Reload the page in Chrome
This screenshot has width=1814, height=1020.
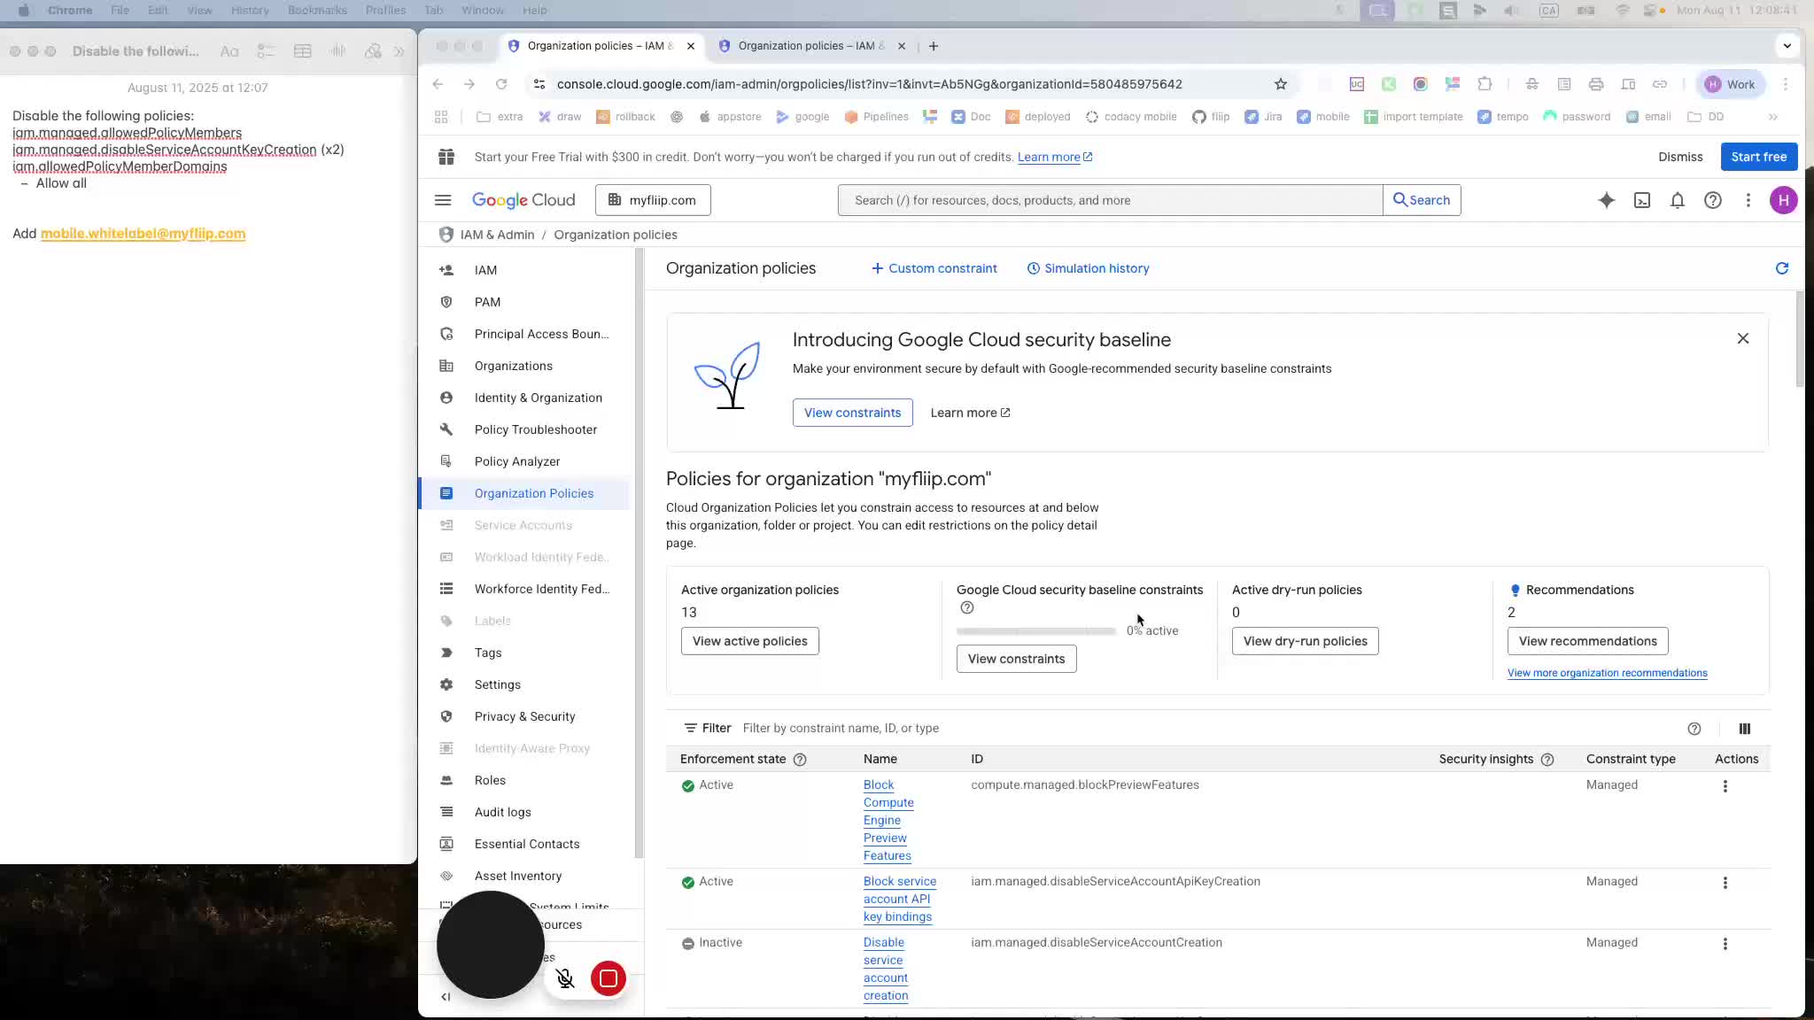tap(501, 84)
